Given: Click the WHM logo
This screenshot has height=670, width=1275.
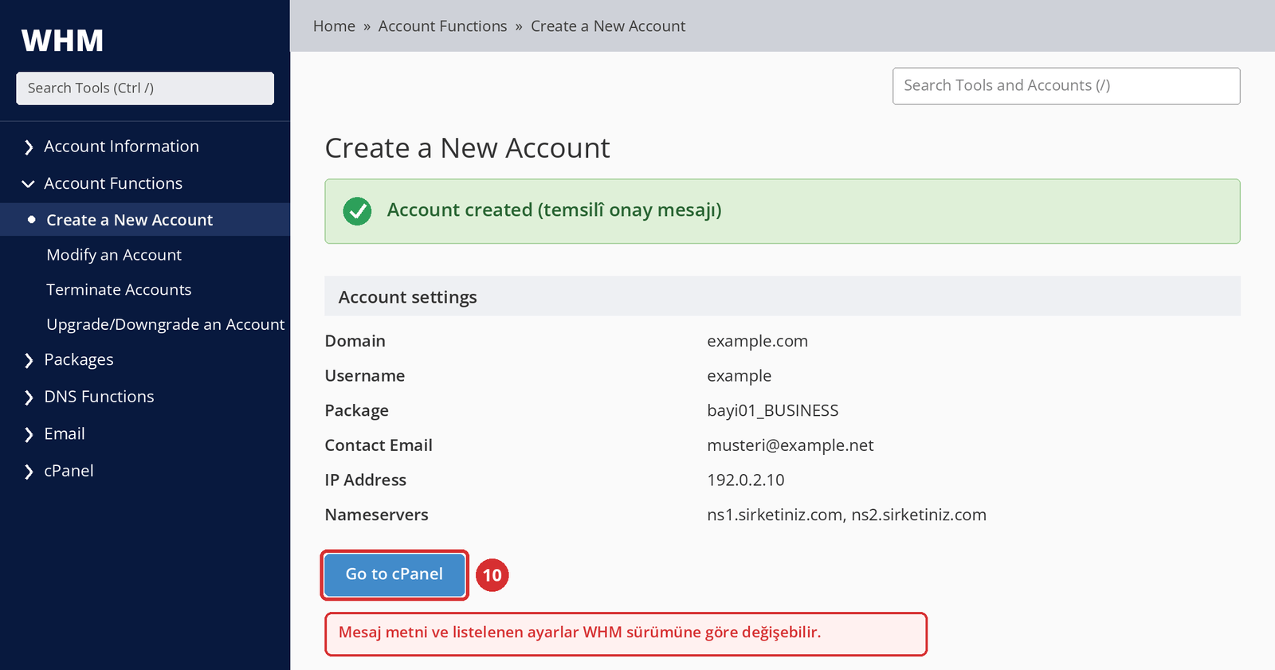Looking at the screenshot, I should click(62, 41).
